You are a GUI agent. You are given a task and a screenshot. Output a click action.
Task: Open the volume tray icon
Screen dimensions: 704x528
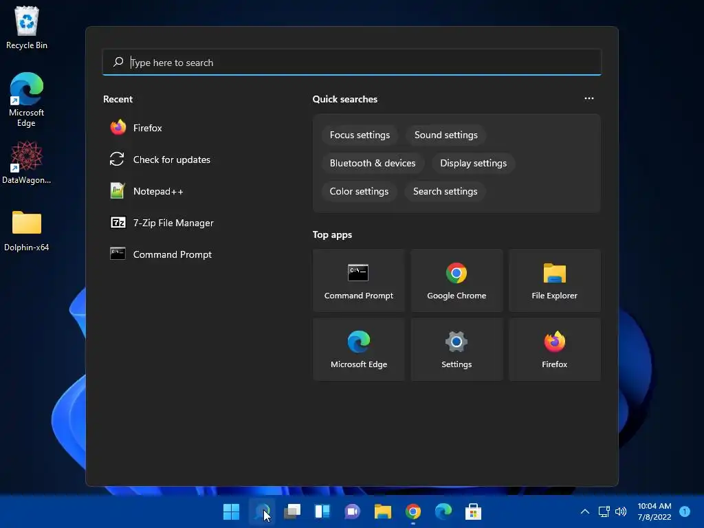(621, 511)
